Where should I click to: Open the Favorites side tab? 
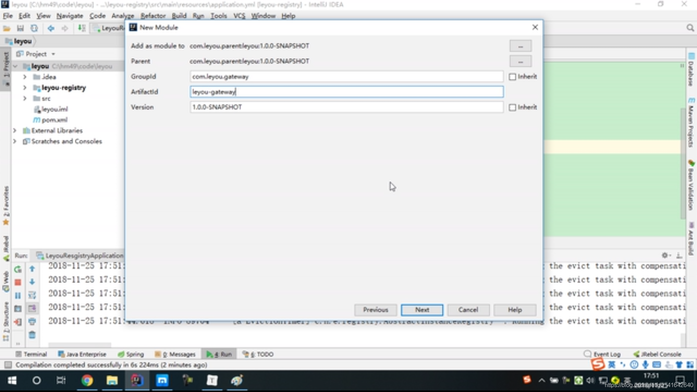tap(6, 205)
